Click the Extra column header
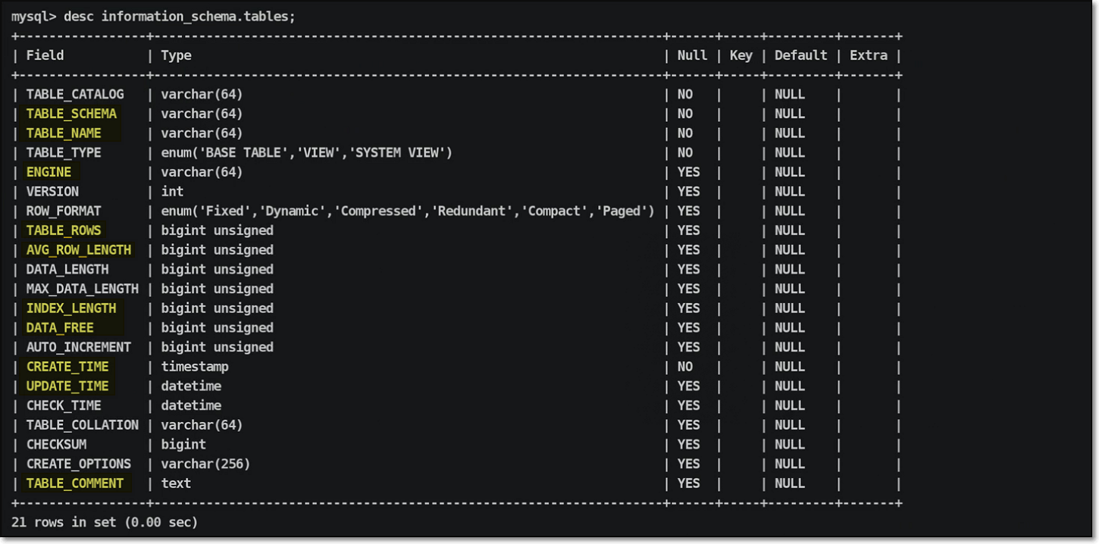 click(868, 55)
